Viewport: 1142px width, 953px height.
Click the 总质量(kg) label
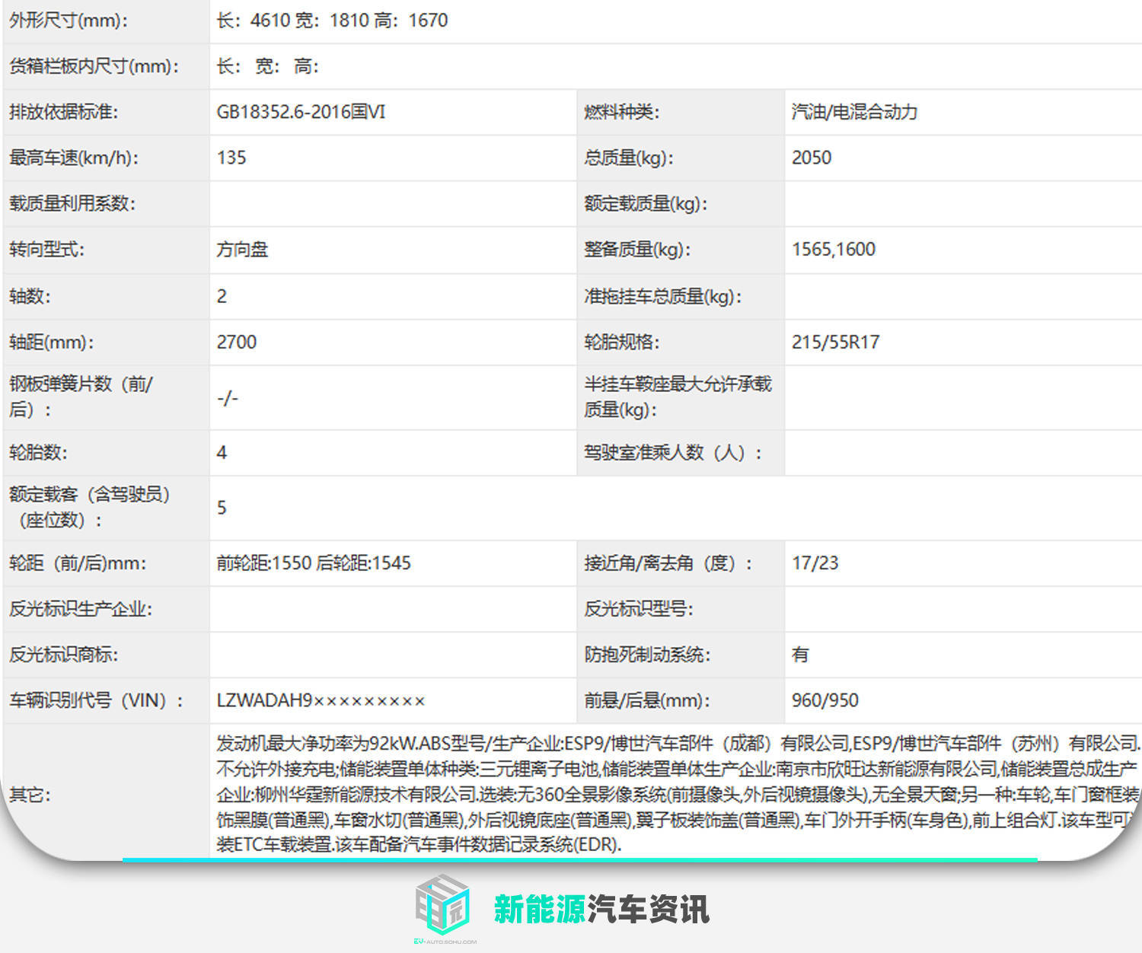pyautogui.click(x=629, y=158)
